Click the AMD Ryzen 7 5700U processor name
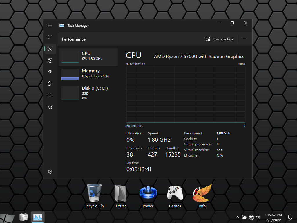Image resolution: width=297 pixels, height=223 pixels. [199, 57]
